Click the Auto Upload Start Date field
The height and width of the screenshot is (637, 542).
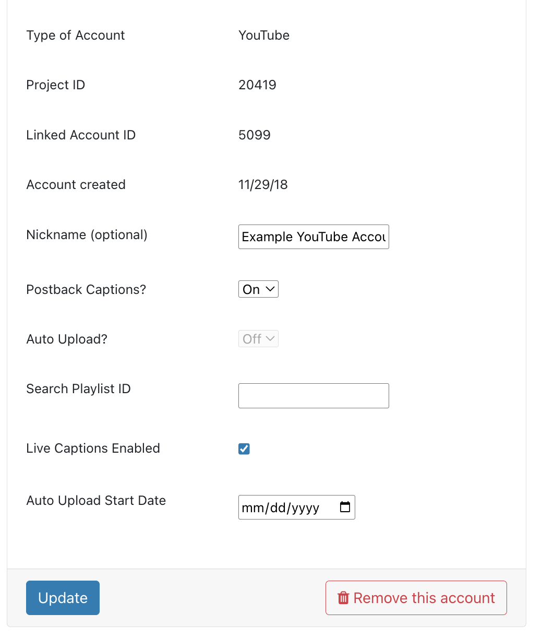[296, 507]
